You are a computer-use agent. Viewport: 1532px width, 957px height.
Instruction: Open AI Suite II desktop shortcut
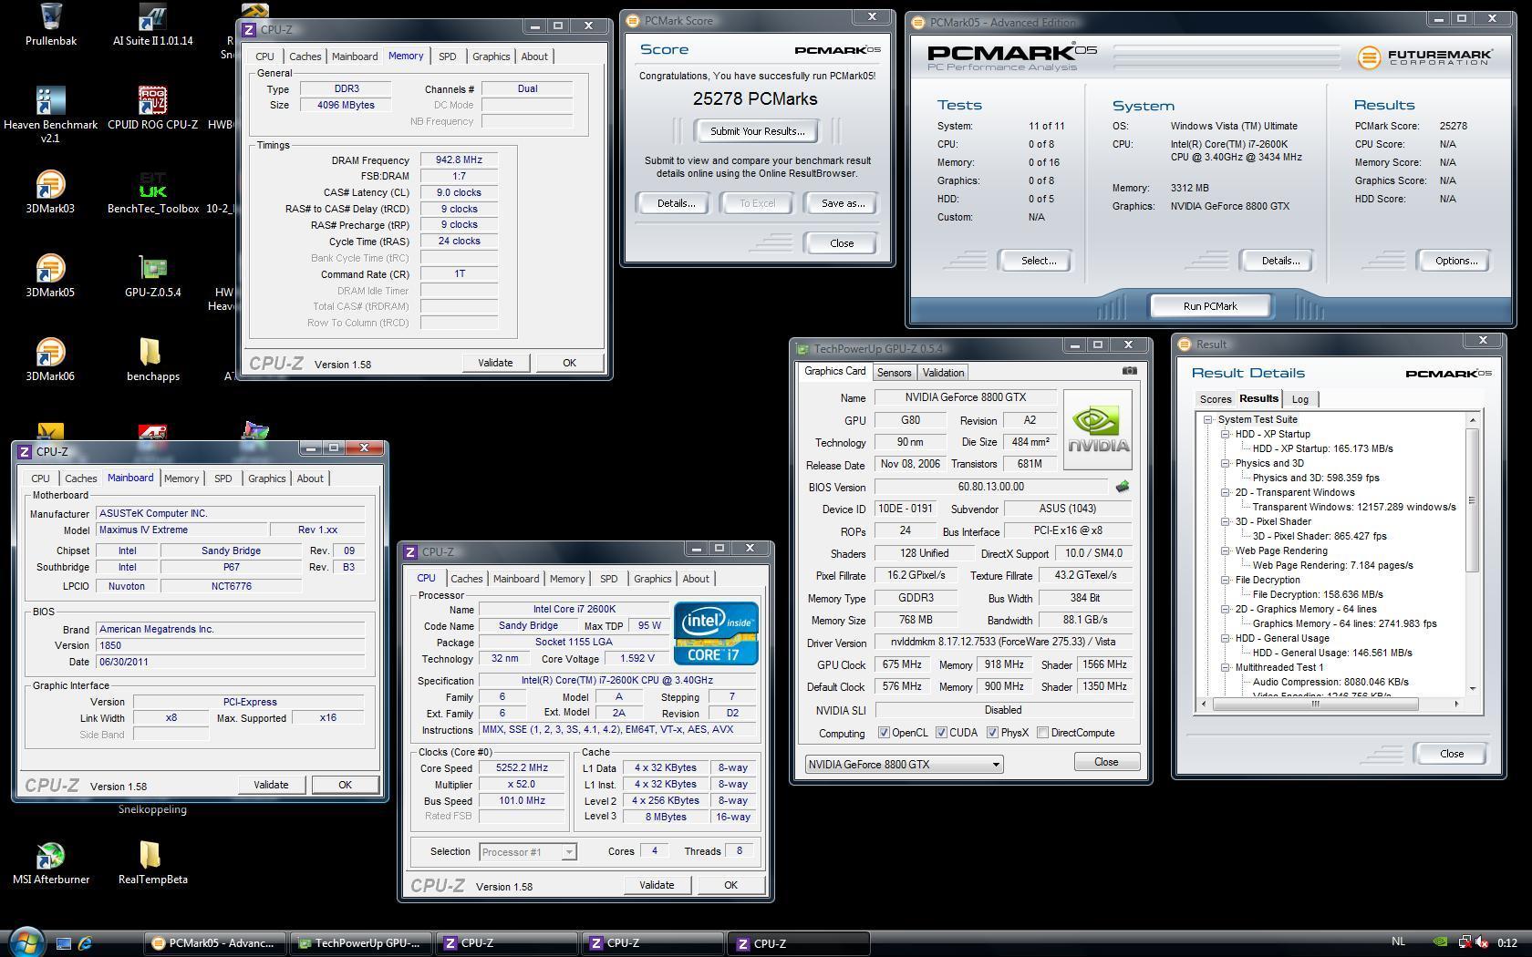pos(152,25)
